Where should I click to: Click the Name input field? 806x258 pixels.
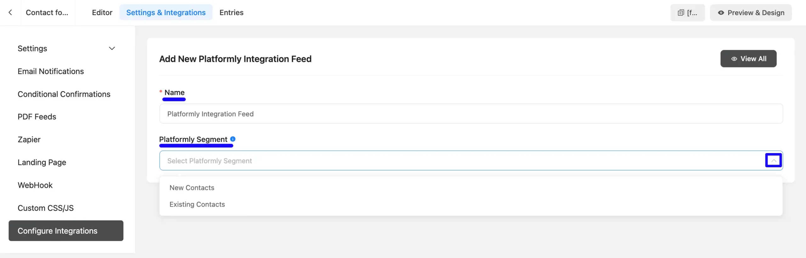point(471,114)
